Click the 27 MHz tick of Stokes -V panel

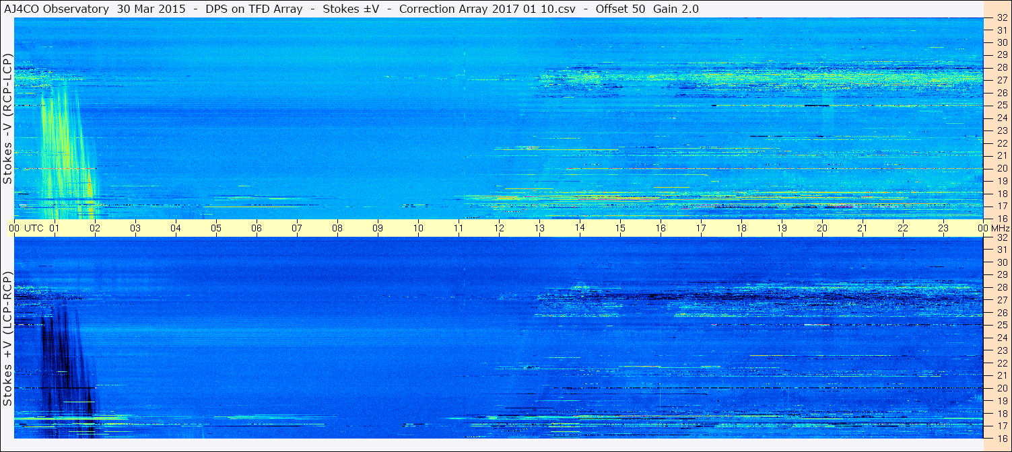(1001, 80)
